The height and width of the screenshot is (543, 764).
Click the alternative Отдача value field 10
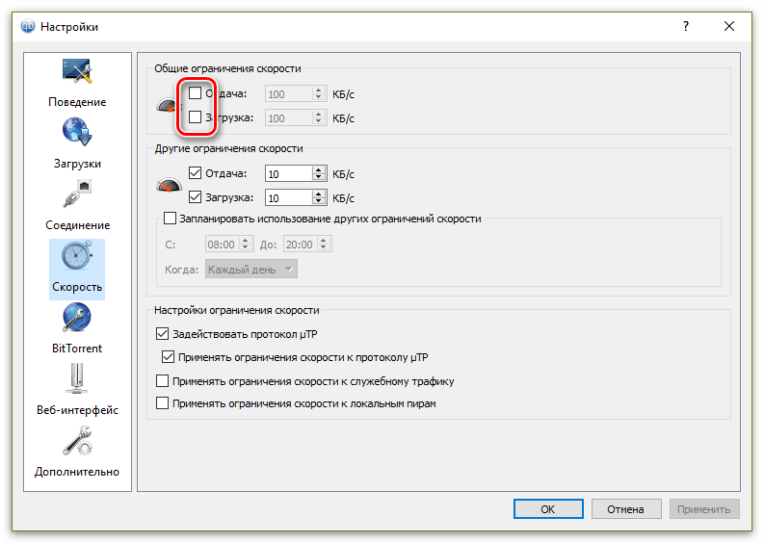(x=289, y=174)
